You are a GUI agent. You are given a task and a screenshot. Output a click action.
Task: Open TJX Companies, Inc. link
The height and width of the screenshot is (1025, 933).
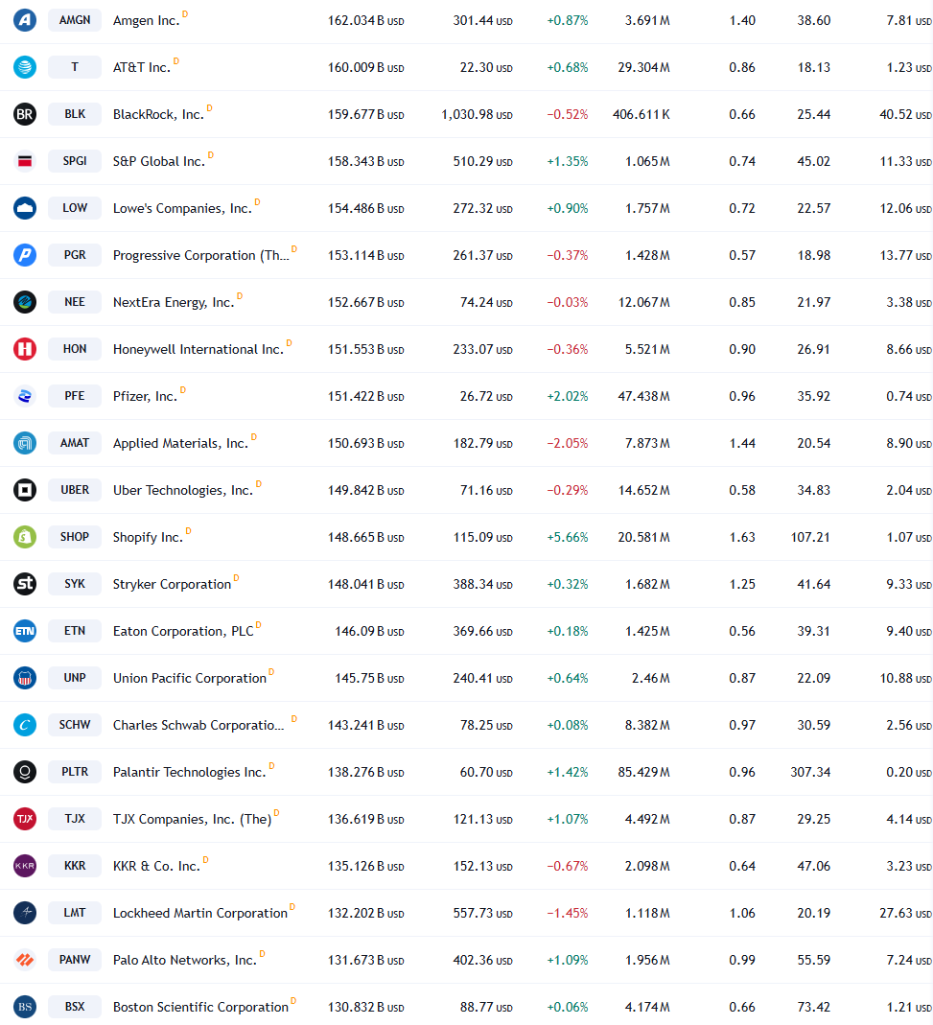(x=192, y=819)
